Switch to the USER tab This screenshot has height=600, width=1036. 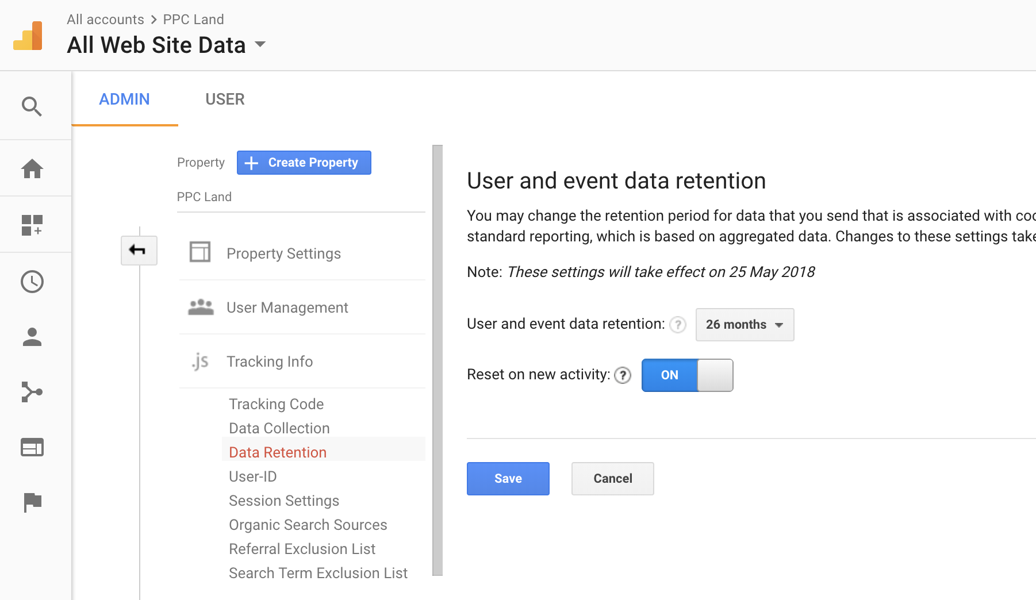pos(225,99)
